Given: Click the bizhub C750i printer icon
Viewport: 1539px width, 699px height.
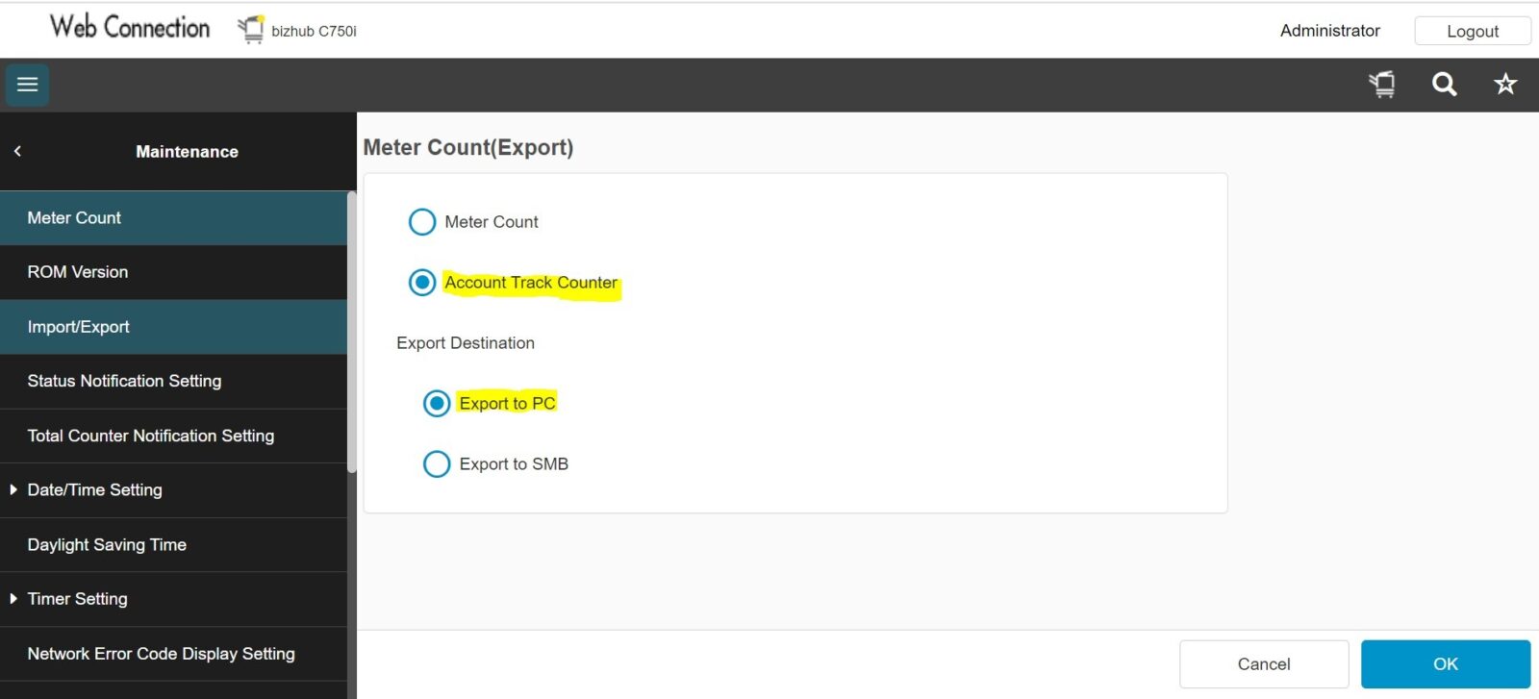Looking at the screenshot, I should 251,30.
